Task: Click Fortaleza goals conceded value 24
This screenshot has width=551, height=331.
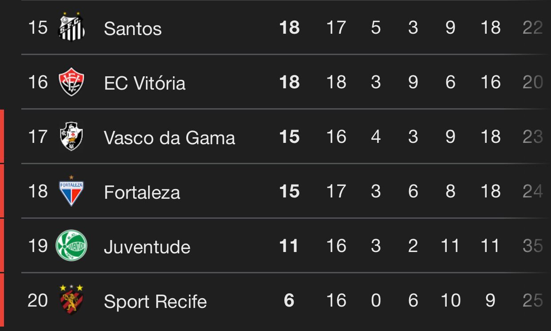Action: click(x=533, y=191)
